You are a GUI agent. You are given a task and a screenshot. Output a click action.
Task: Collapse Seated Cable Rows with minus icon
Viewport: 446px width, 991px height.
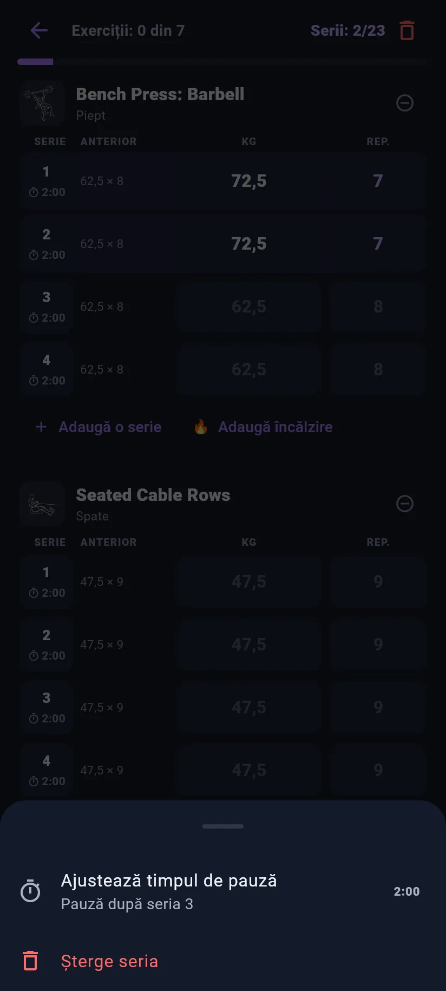[x=405, y=504]
